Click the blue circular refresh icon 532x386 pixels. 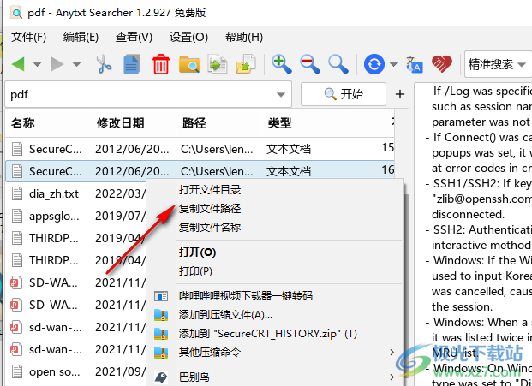pos(374,64)
